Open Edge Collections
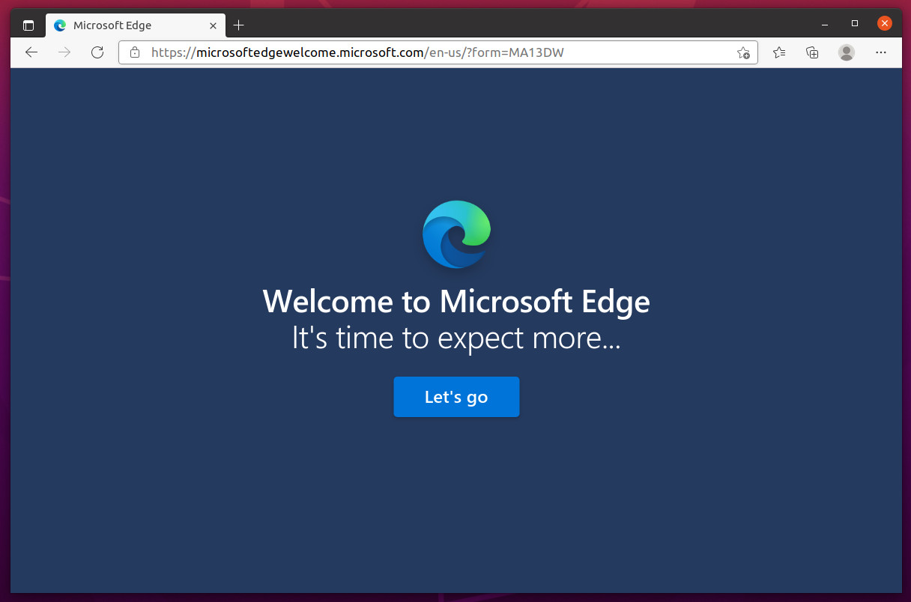Screen dimensions: 911x602 coord(812,52)
